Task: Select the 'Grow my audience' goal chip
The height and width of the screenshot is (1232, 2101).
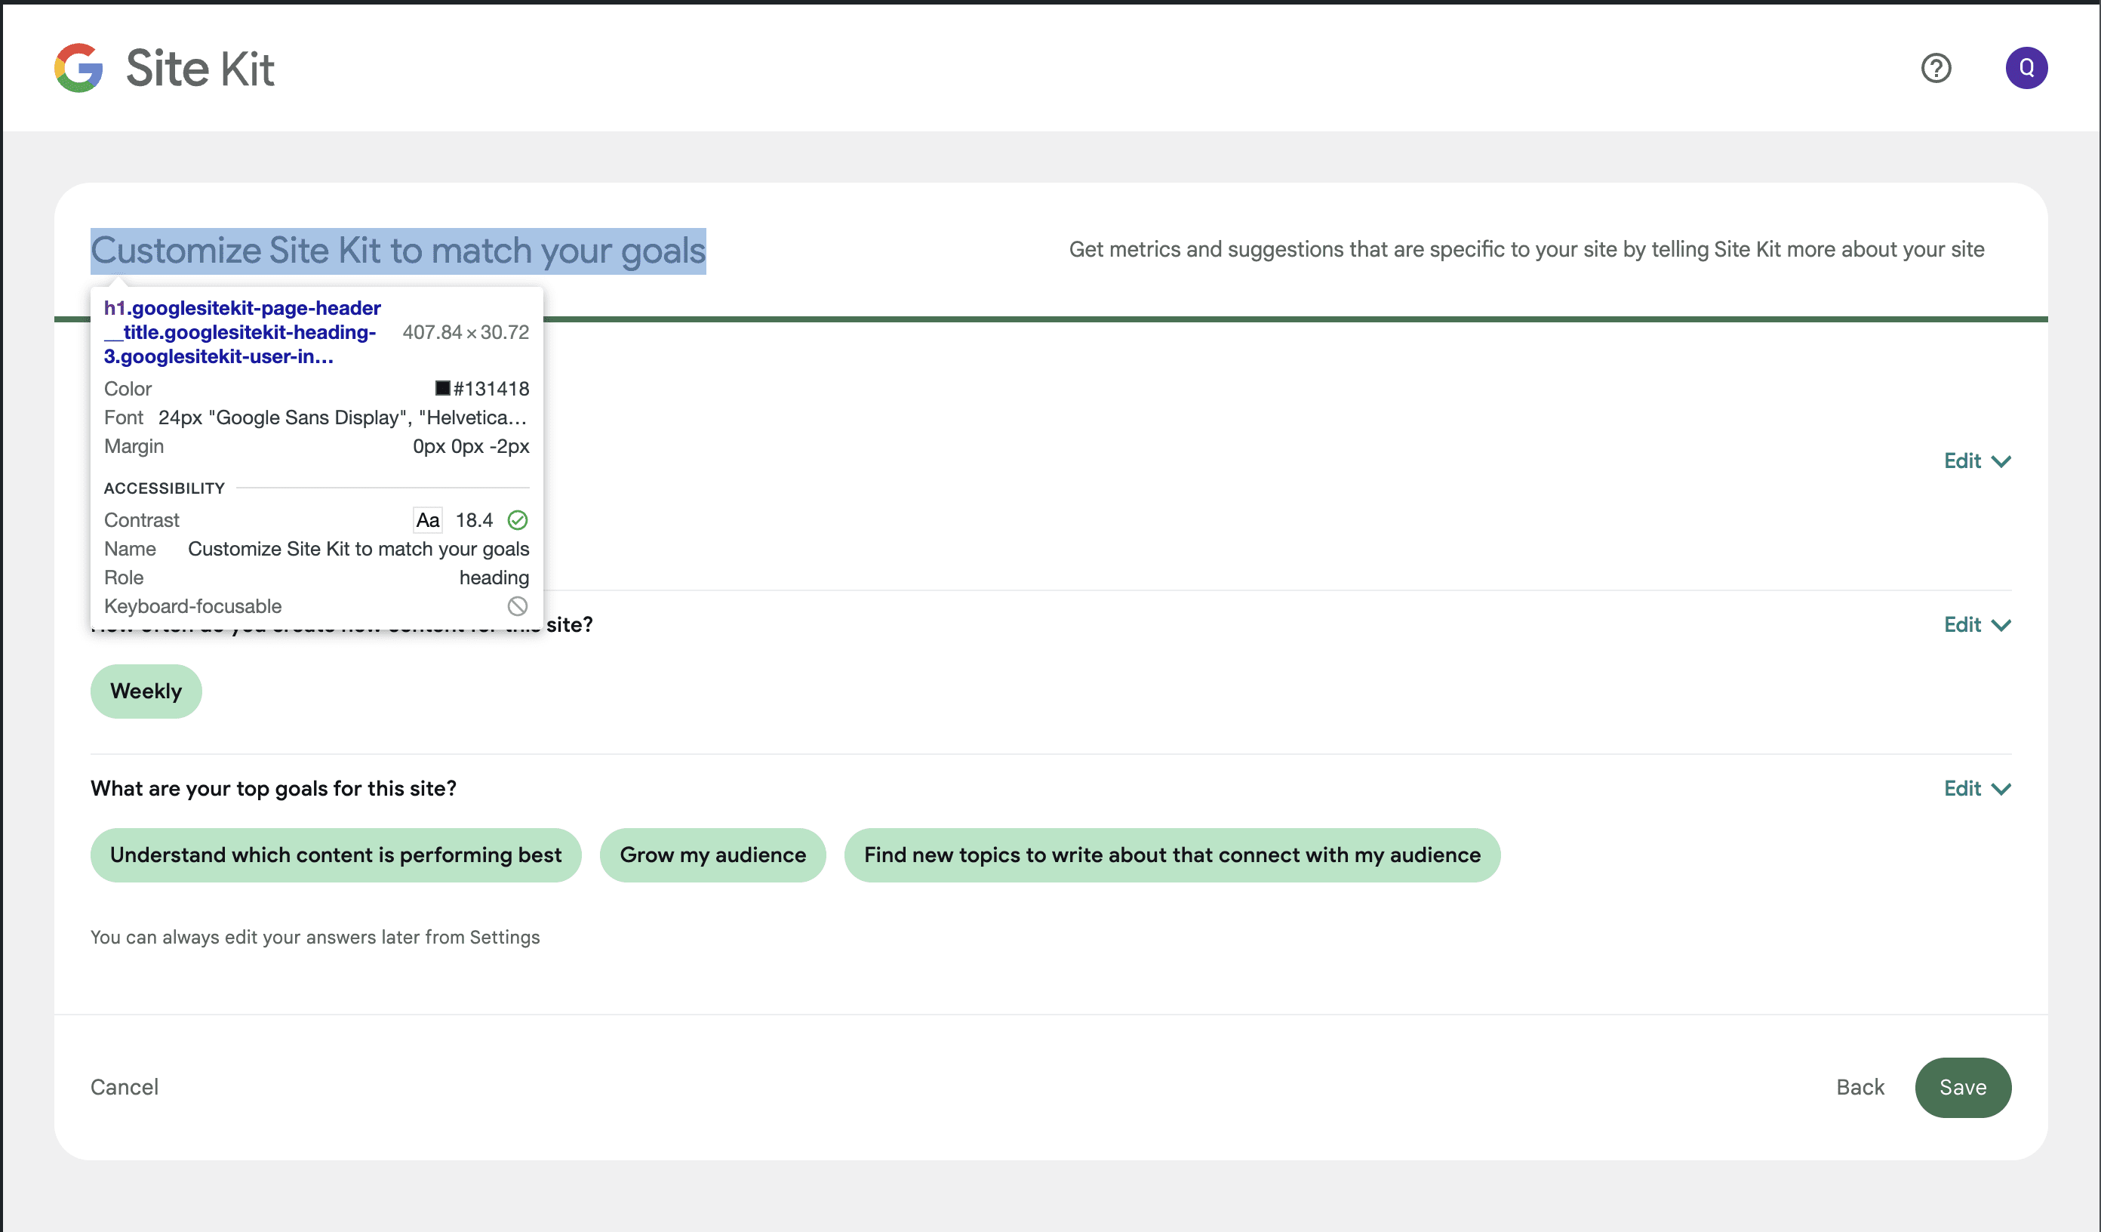Action: (x=712, y=855)
